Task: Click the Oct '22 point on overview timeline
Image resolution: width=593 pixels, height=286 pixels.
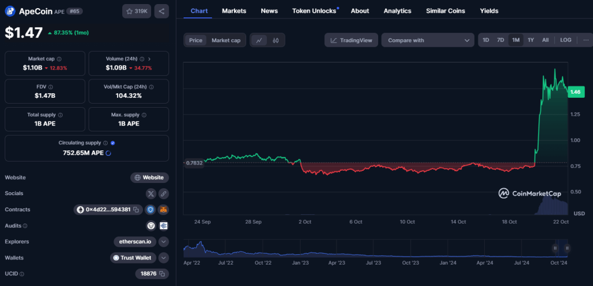Action: (263, 262)
